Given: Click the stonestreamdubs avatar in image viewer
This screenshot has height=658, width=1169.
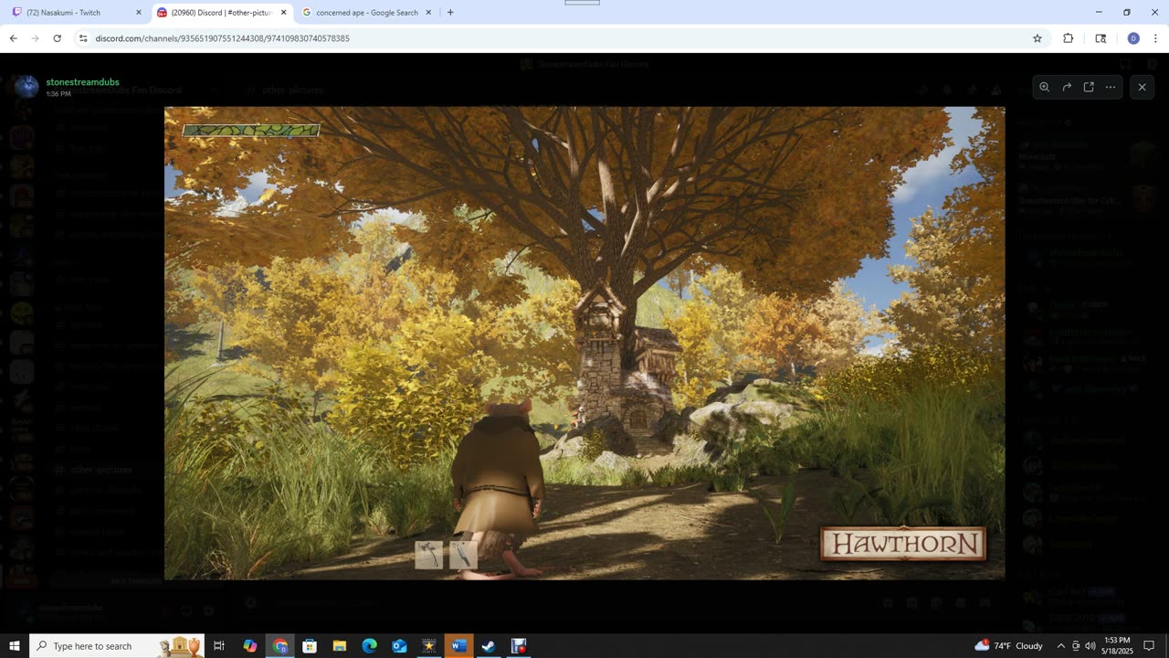Looking at the screenshot, I should click(x=26, y=87).
